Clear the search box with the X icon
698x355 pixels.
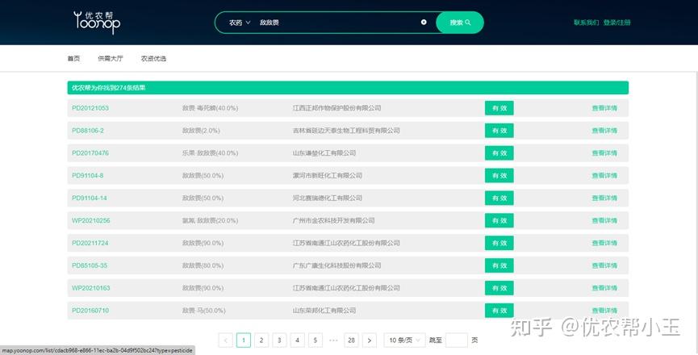click(x=424, y=23)
